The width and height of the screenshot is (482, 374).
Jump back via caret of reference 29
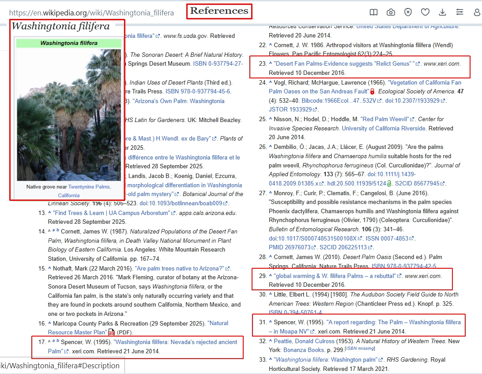click(x=271, y=275)
